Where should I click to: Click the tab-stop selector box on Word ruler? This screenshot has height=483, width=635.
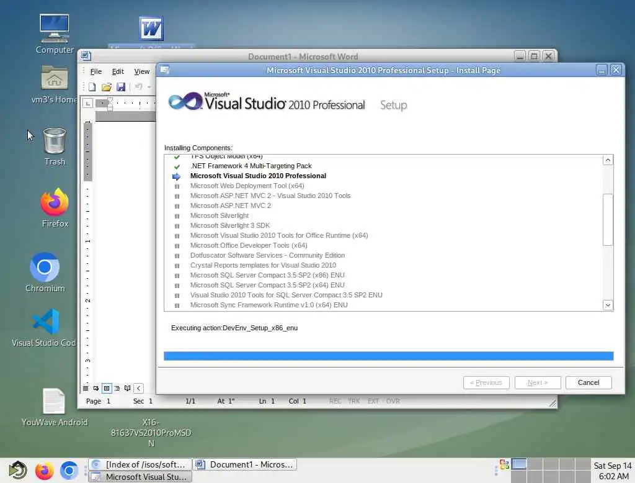[x=87, y=104]
